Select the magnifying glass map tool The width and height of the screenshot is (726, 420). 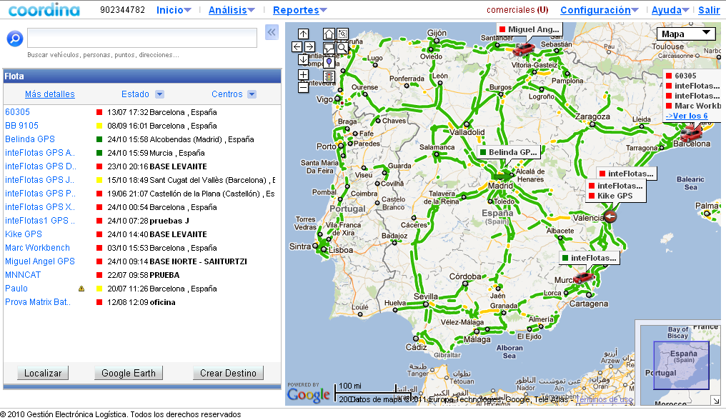342,48
